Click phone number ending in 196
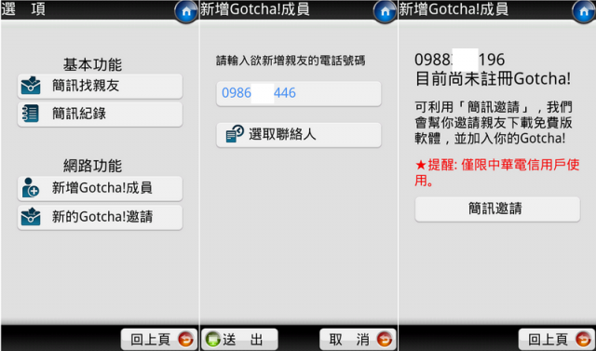 point(459,60)
